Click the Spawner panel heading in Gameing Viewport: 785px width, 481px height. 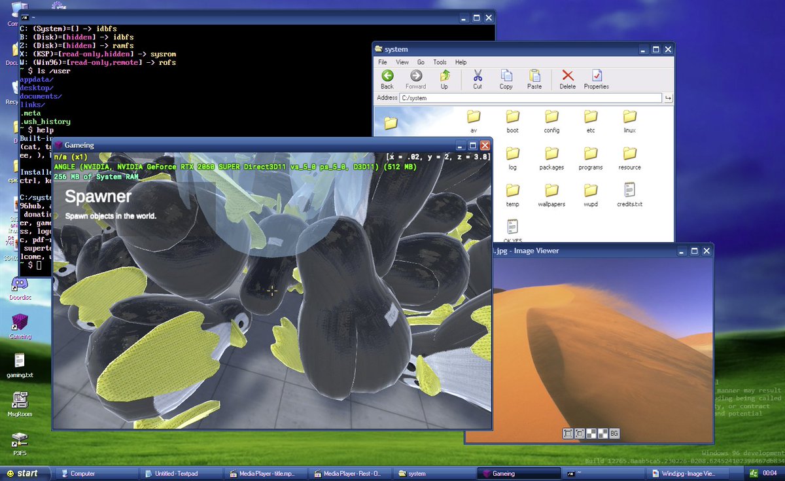tap(98, 196)
